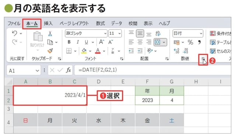Switch to the ページレイアウト tab
Screen dimensions: 235x138
pyautogui.click(x=74, y=23)
